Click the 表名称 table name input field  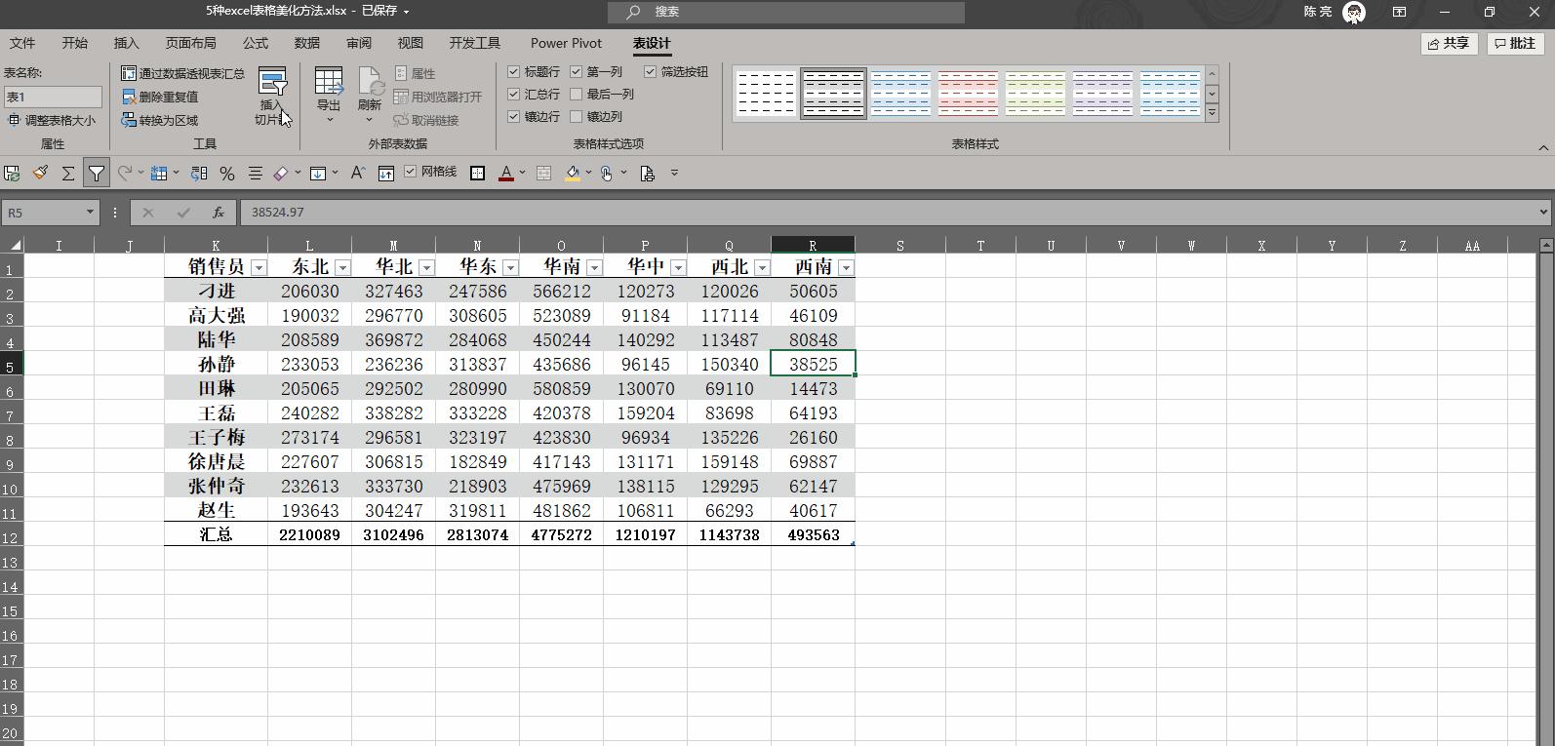pyautogui.click(x=53, y=97)
